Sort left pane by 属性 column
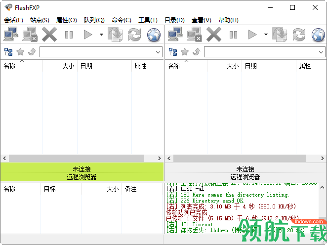Screen dimensions: 327x245 pyautogui.click(x=148, y=66)
